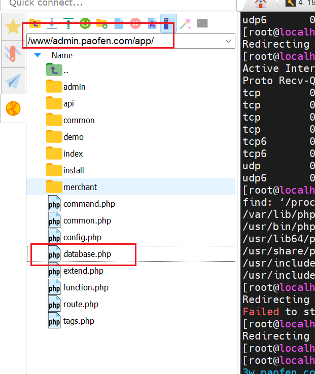Open the star Sessions sidebar tab
315x374 pixels.
click(x=13, y=27)
